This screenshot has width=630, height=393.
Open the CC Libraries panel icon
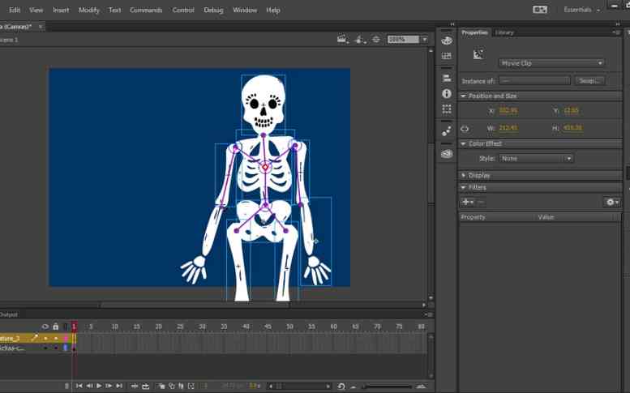pos(447,154)
